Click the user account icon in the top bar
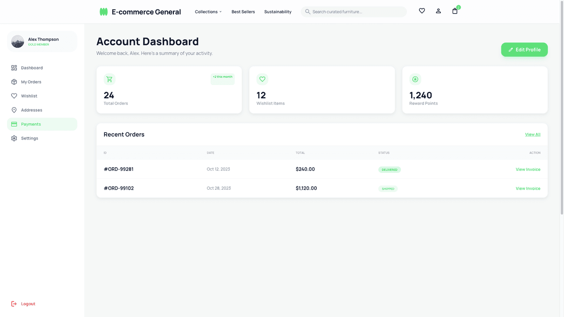The width and height of the screenshot is (564, 317). point(438,10)
